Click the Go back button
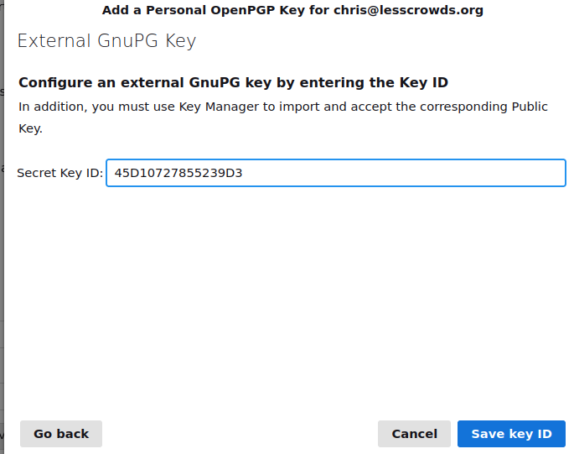The image size is (574, 454). click(x=61, y=434)
